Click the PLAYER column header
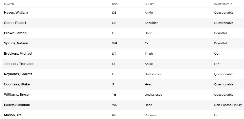244x119 pixels. pos(9,4)
